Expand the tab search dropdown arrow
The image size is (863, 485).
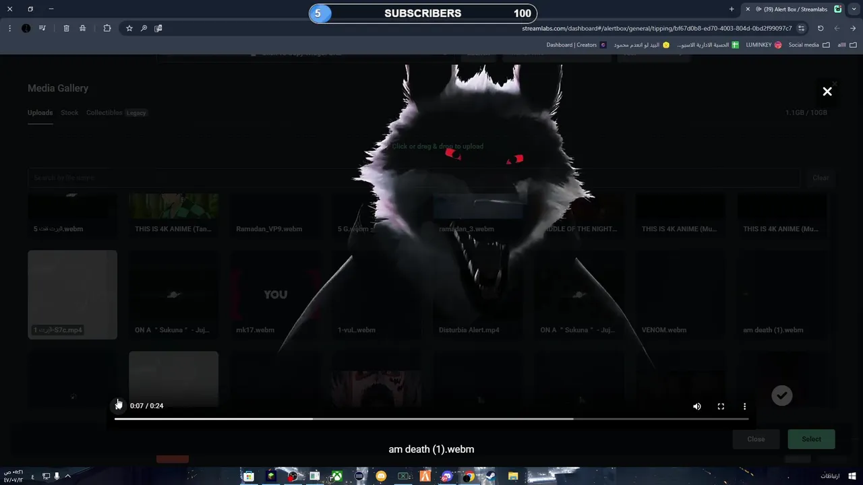853,9
